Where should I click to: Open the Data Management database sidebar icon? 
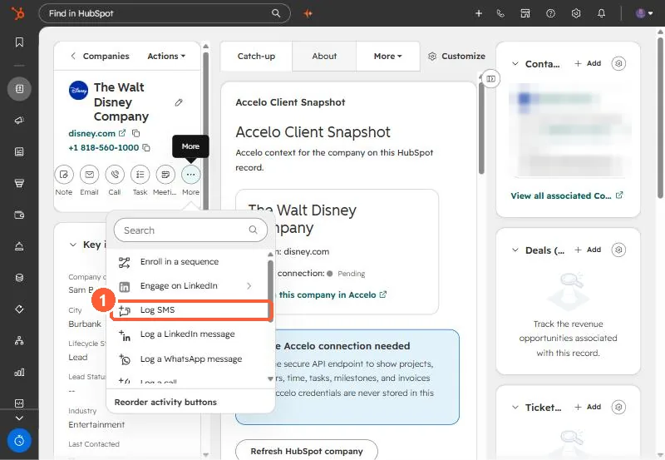(19, 278)
